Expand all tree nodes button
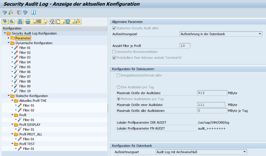Screen dimensions: 266x156 click(5, 22)
